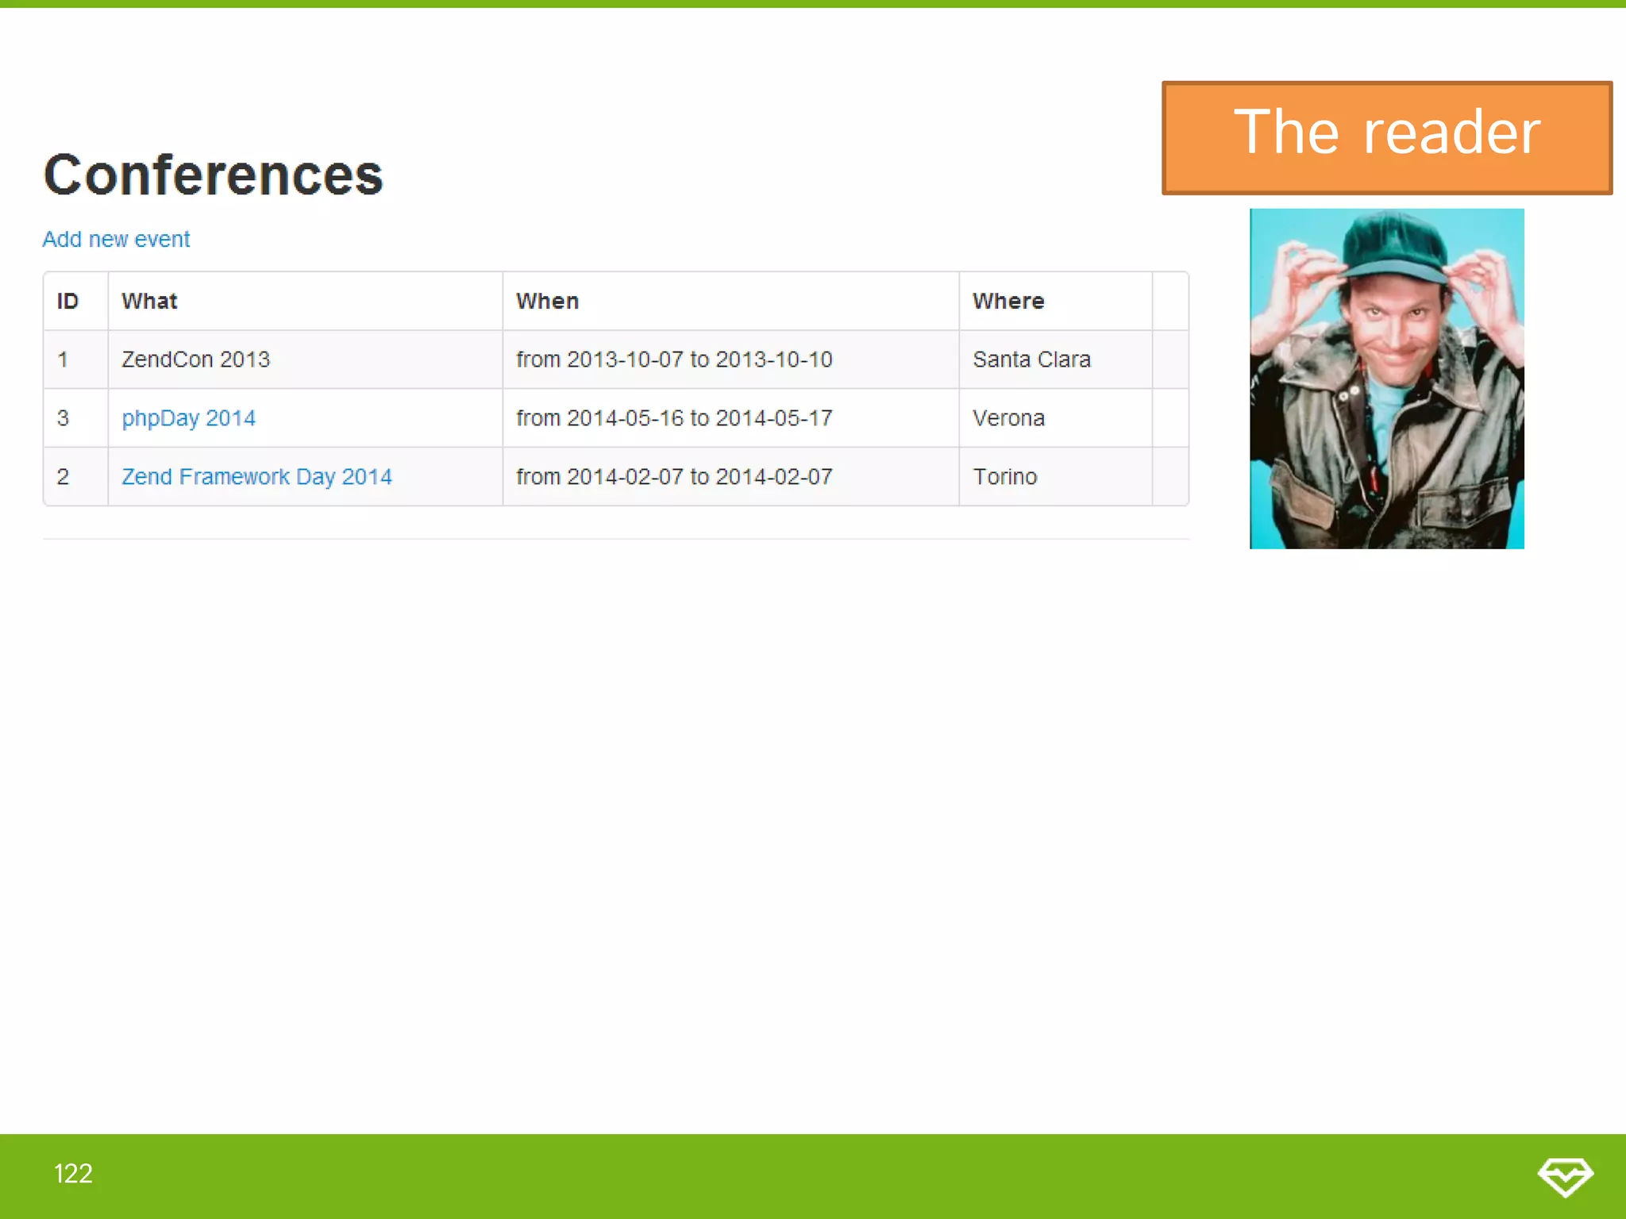Click the Santa Clara location cell
Image resolution: width=1626 pixels, height=1219 pixels.
(1031, 360)
